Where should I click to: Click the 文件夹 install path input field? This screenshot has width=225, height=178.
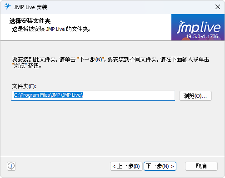93,96
